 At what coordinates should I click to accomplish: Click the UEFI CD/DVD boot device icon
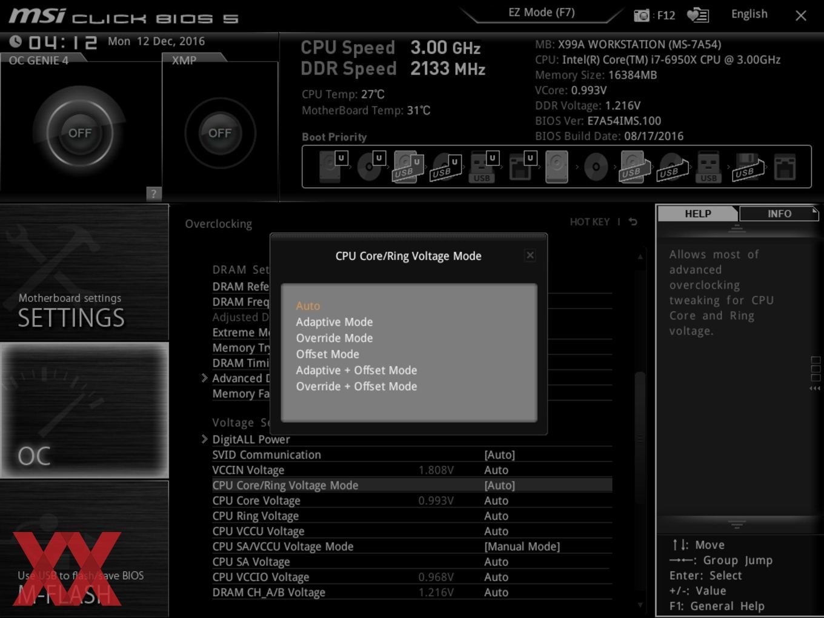click(x=370, y=167)
